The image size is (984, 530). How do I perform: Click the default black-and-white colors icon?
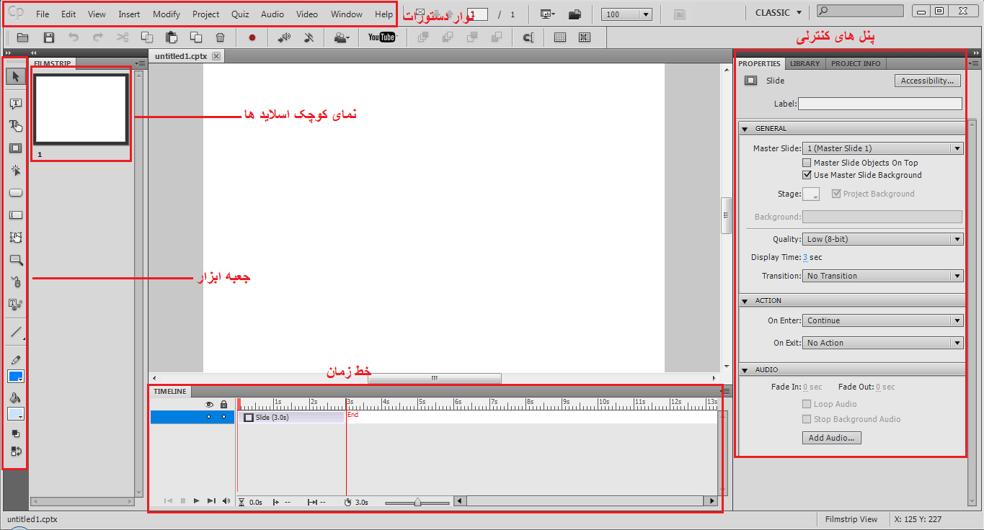(x=16, y=434)
